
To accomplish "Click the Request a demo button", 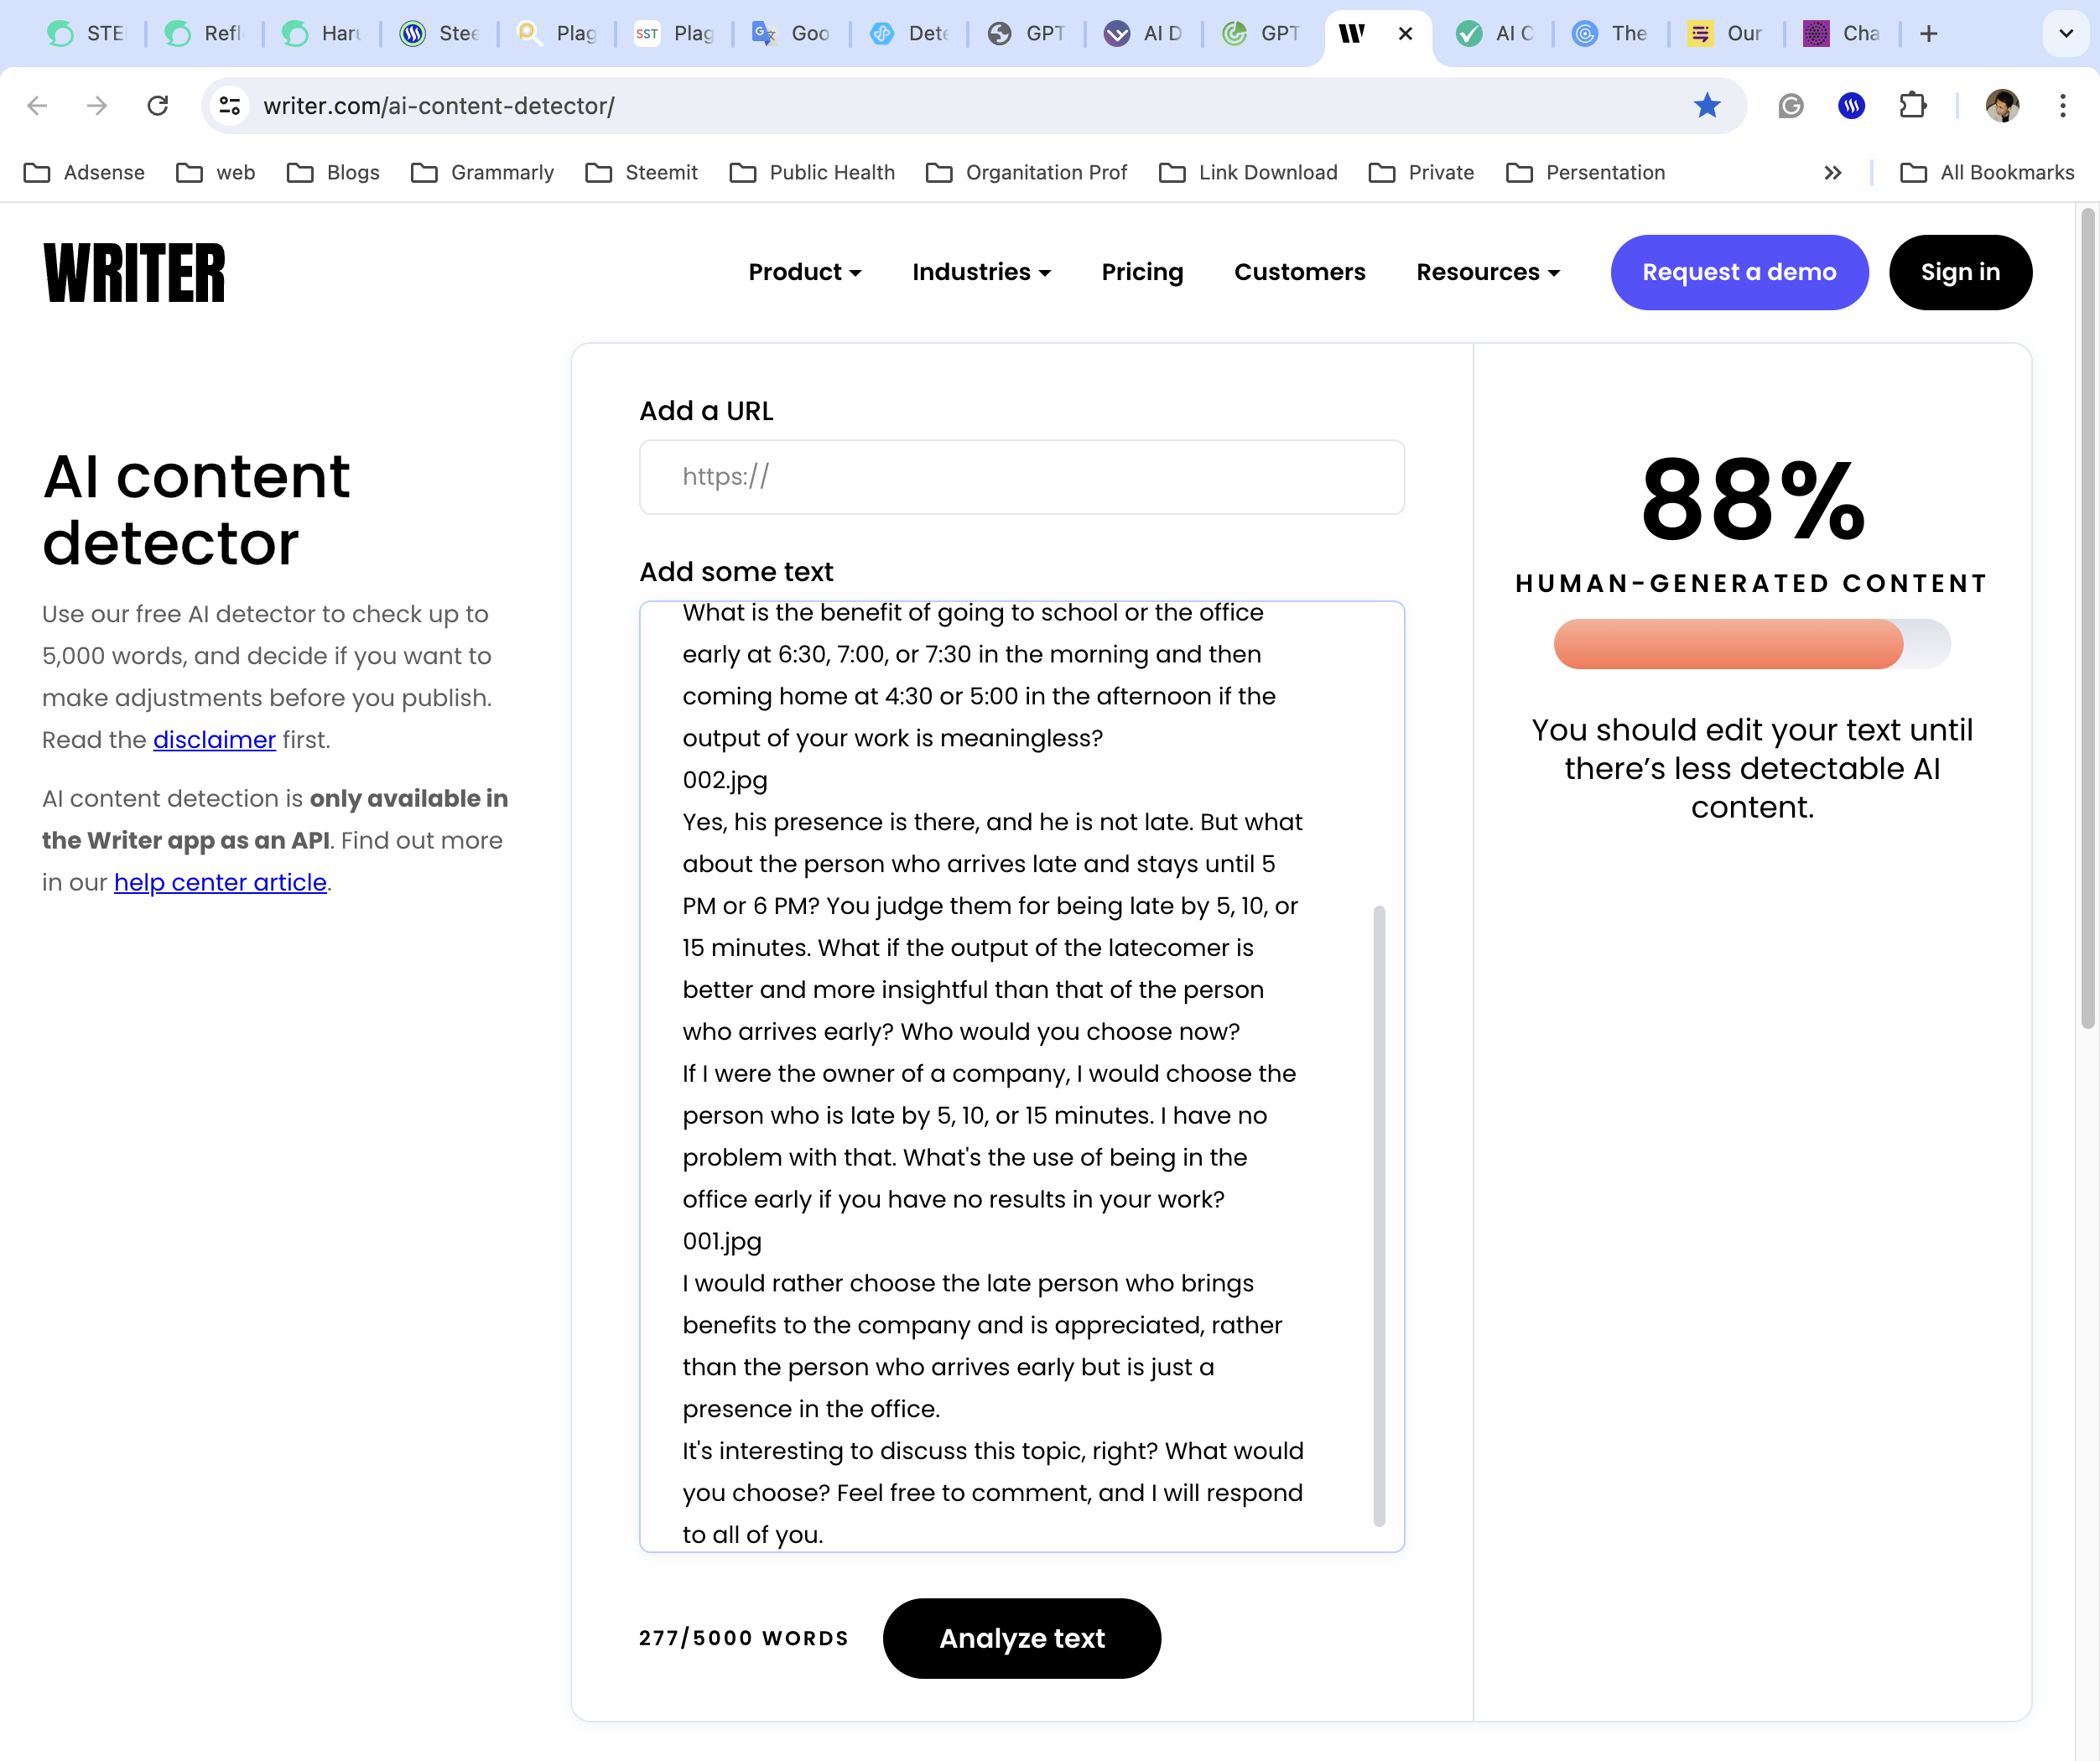I will (x=1739, y=272).
